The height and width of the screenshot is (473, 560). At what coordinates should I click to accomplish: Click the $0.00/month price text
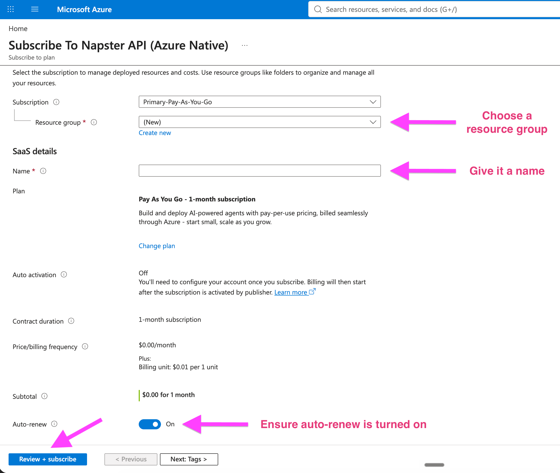157,345
